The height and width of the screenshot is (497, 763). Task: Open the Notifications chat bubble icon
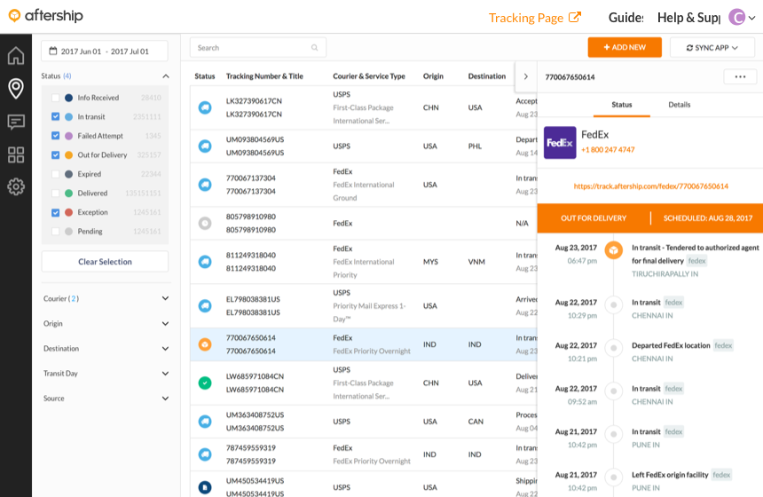point(16,122)
